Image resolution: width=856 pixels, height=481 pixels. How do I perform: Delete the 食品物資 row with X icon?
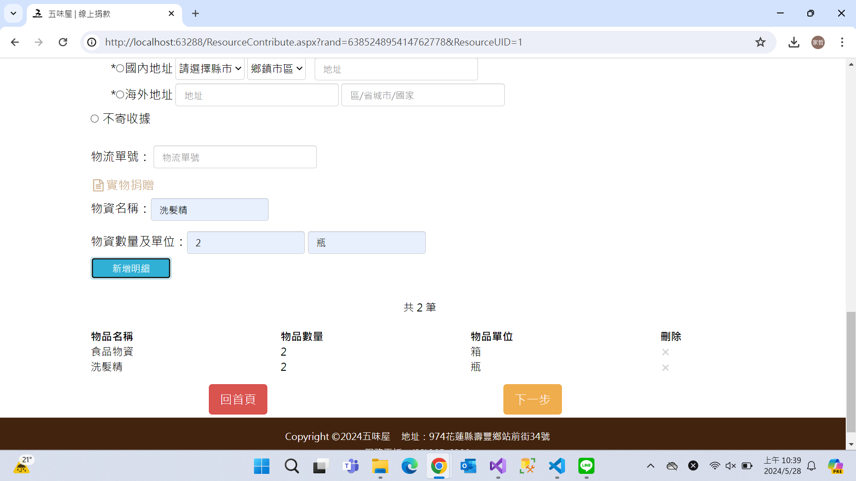[665, 352]
